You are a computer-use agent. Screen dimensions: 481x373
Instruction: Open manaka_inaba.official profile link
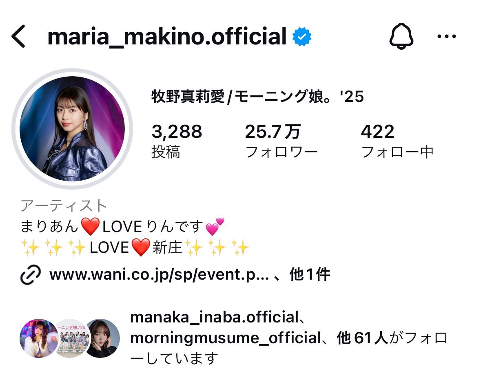click(x=215, y=317)
